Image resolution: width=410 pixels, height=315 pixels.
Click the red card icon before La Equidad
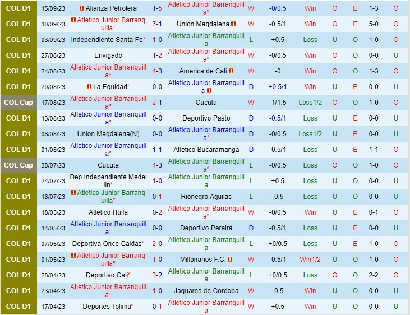(89, 87)
